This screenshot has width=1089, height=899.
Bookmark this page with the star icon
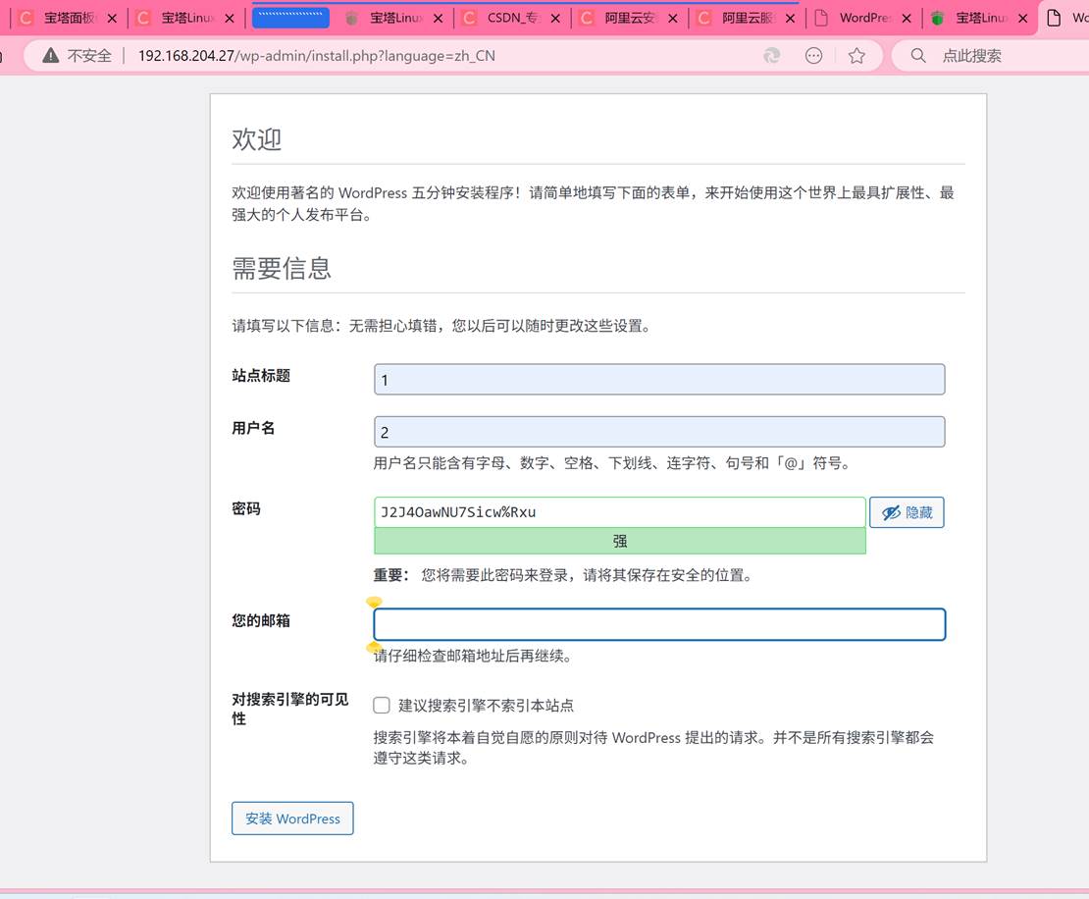coord(857,56)
